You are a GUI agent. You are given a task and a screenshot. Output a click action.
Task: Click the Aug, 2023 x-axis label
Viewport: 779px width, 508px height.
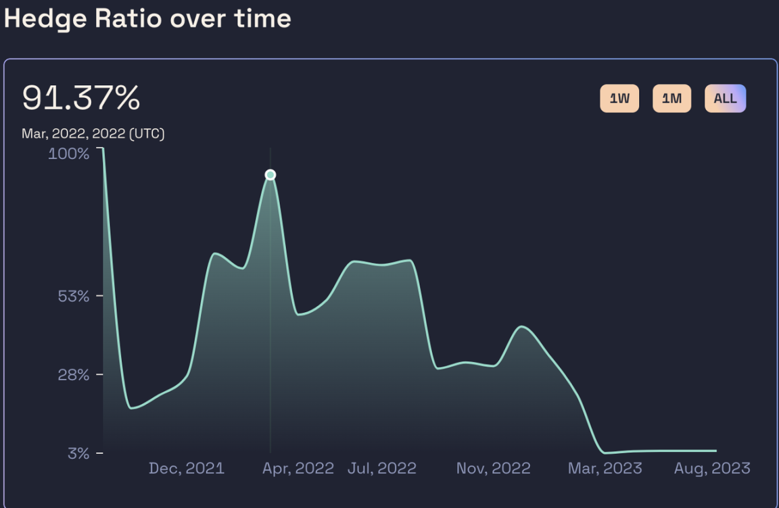[x=712, y=468]
